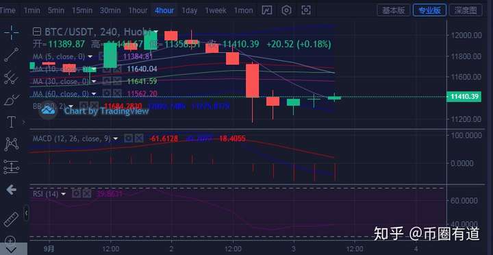Remove the MA 60 indicator
The image size is (493, 255).
coord(117,93)
